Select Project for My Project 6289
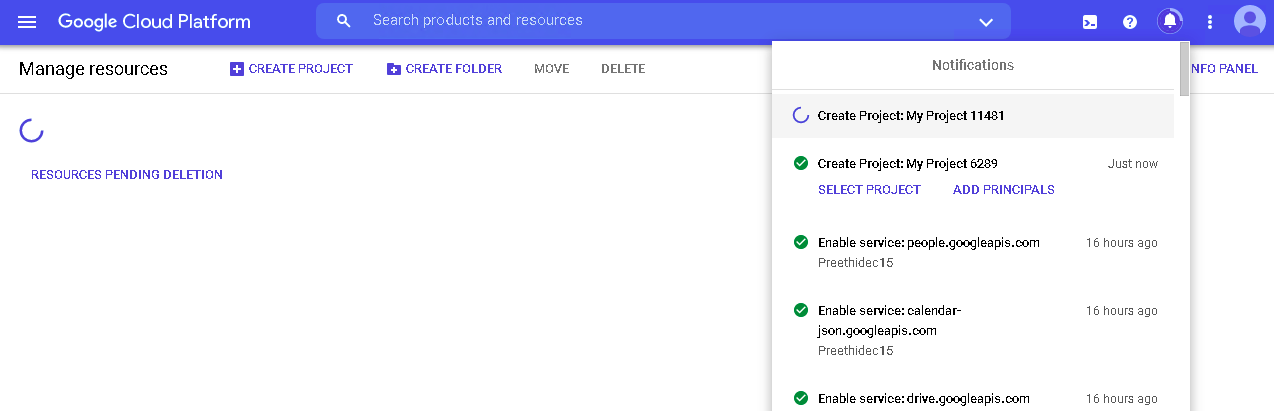1274x411 pixels. coord(869,190)
